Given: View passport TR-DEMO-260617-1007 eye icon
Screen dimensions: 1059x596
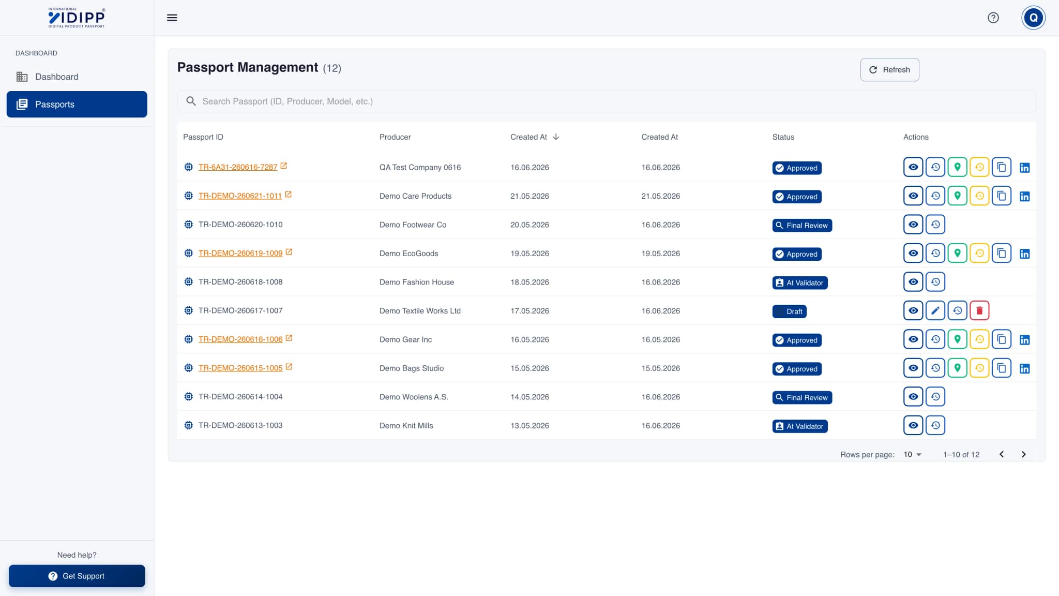Looking at the screenshot, I should pyautogui.click(x=913, y=310).
